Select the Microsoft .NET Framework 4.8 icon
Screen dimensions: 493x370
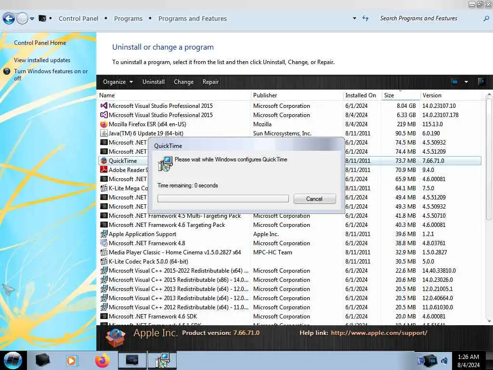[x=104, y=243]
